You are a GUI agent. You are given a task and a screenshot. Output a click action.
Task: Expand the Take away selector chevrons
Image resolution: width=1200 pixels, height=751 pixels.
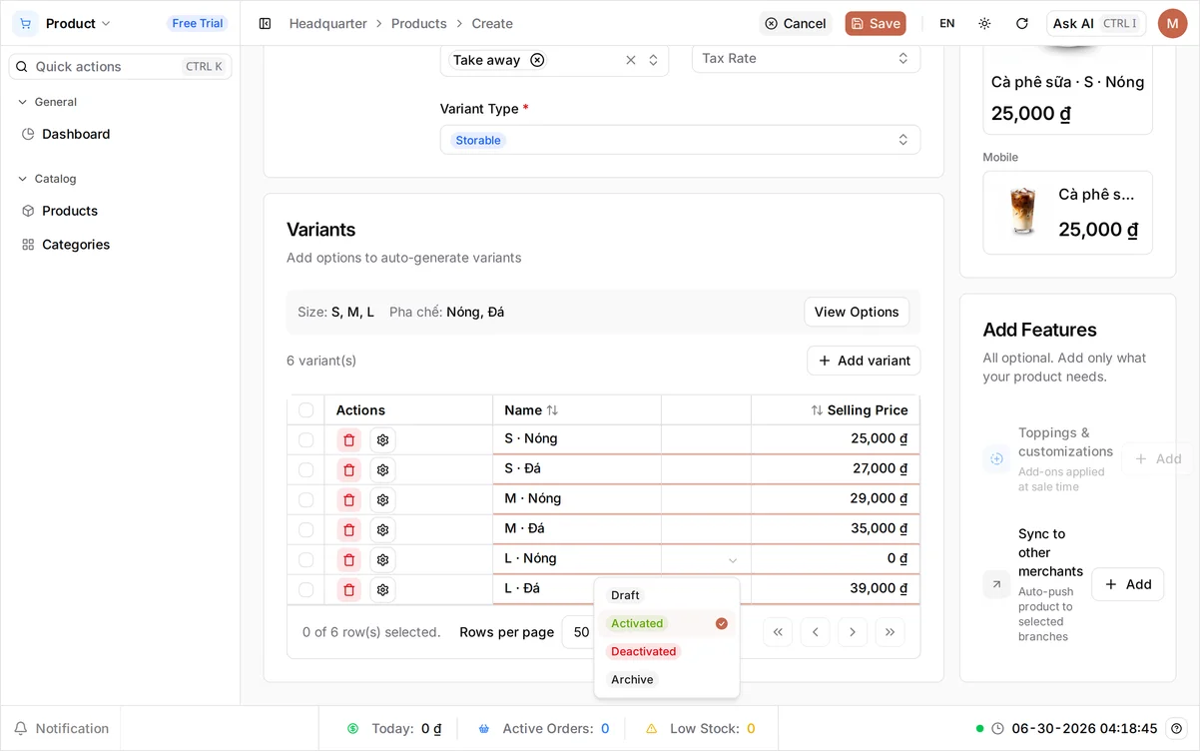653,60
